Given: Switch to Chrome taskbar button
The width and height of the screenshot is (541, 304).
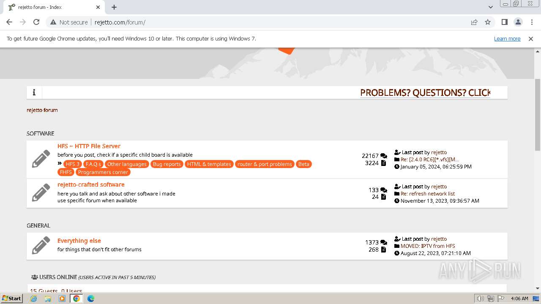Looking at the screenshot, I should click(x=77, y=299).
